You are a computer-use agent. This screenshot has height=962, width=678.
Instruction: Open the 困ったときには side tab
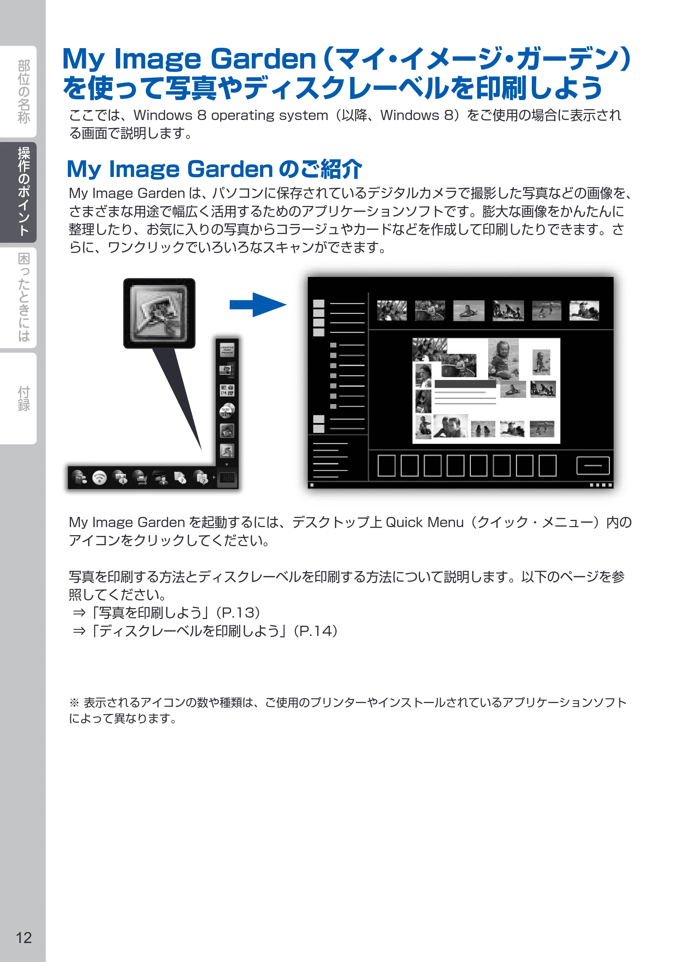[x=18, y=298]
